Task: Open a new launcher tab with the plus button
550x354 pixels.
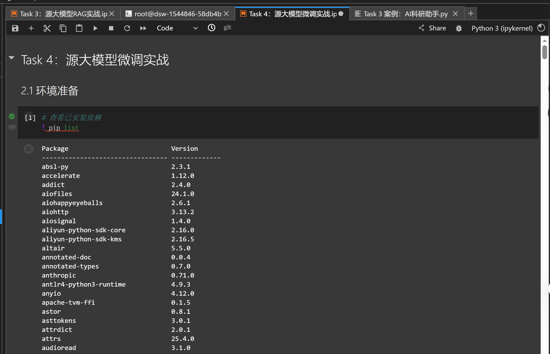Action: [x=471, y=14]
